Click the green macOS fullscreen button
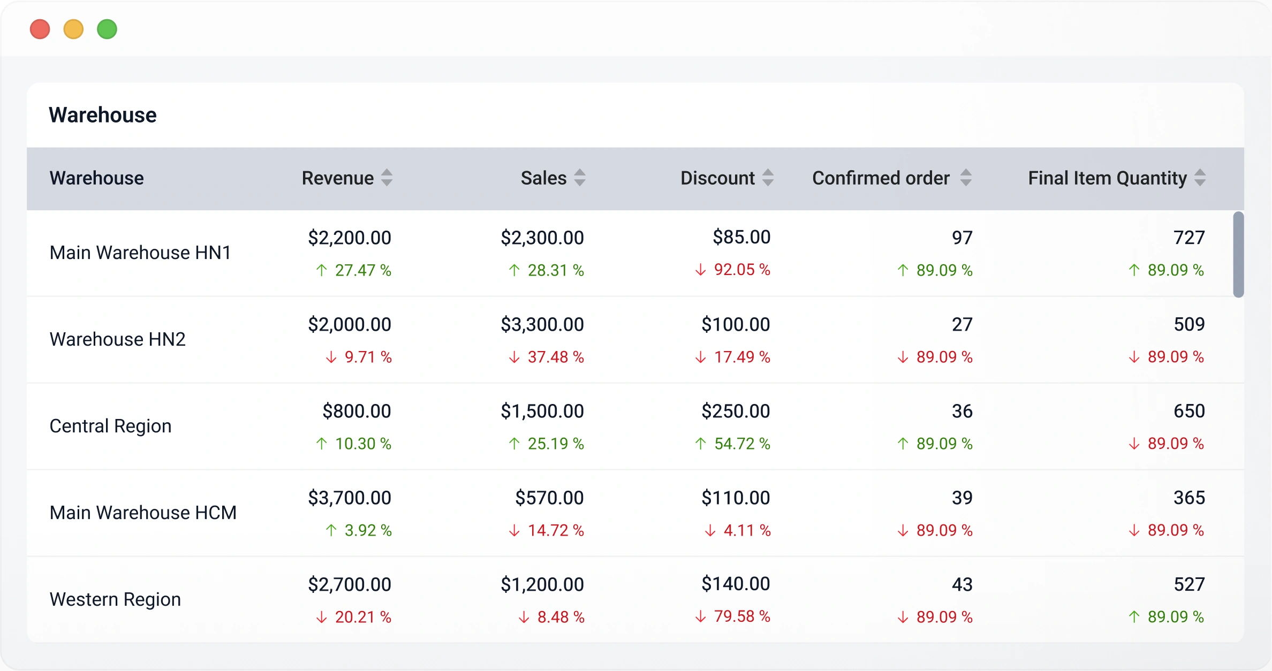The image size is (1272, 671). 107,29
